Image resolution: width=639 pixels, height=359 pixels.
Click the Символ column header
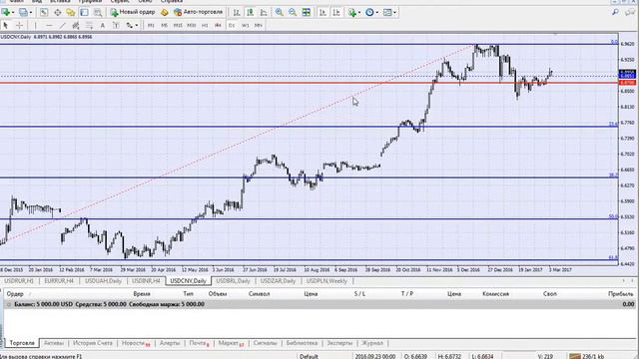click(x=259, y=293)
